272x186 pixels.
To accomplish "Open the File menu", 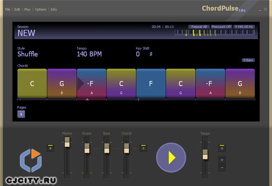I will (7, 9).
